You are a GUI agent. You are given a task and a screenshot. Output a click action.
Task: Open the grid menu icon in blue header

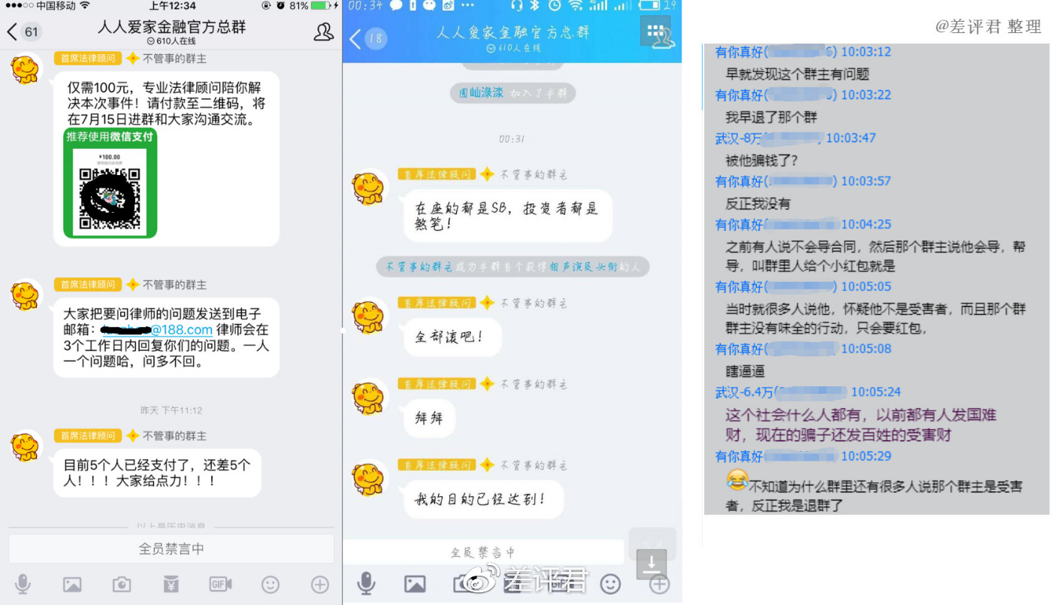(x=654, y=32)
